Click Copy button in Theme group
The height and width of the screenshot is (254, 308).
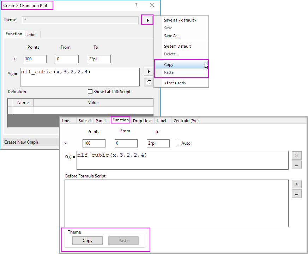(87, 241)
